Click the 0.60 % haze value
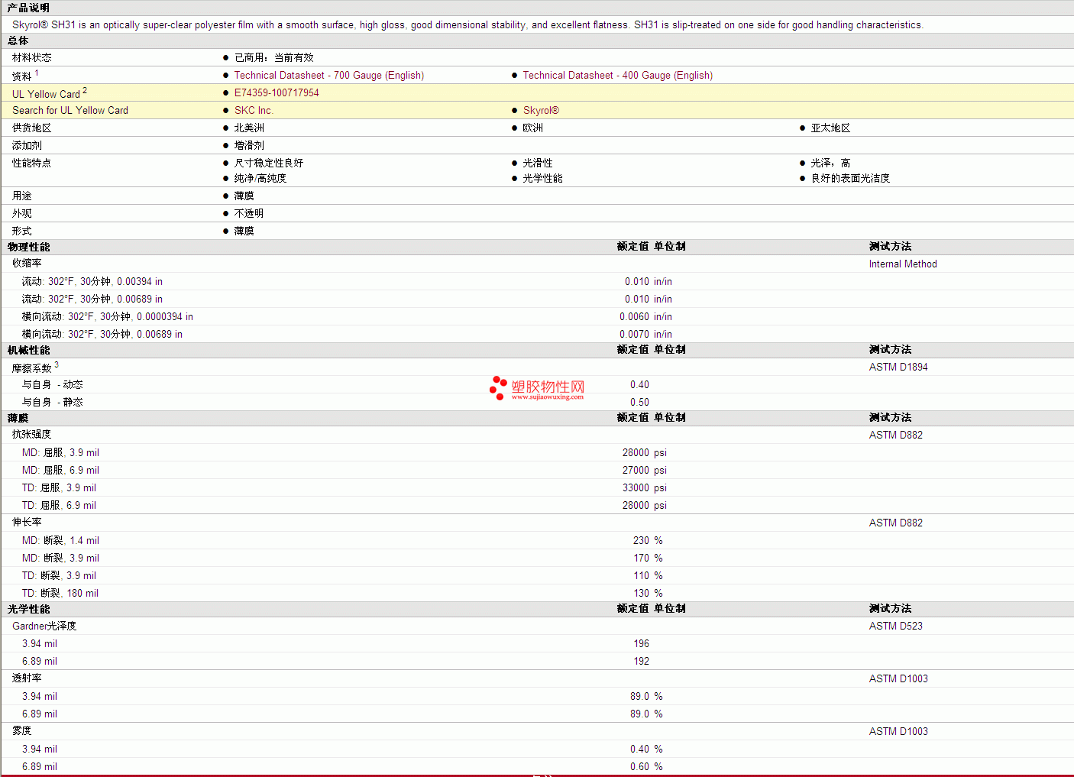Viewport: 1074px width, 777px height. pyautogui.click(x=646, y=766)
